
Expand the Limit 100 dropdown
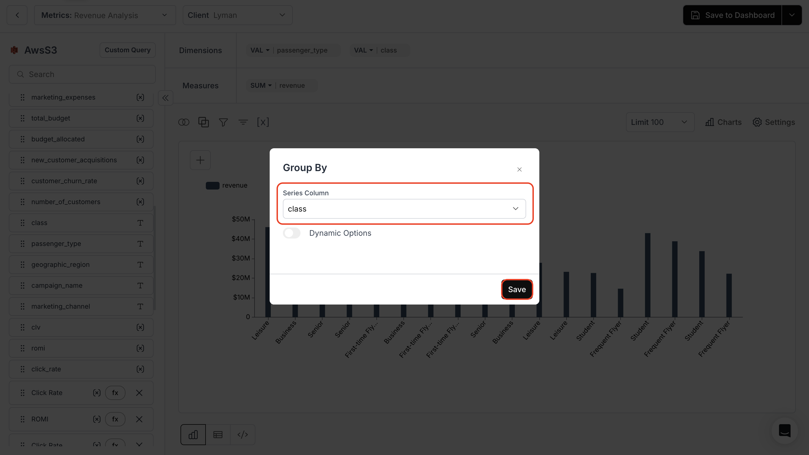(x=660, y=122)
